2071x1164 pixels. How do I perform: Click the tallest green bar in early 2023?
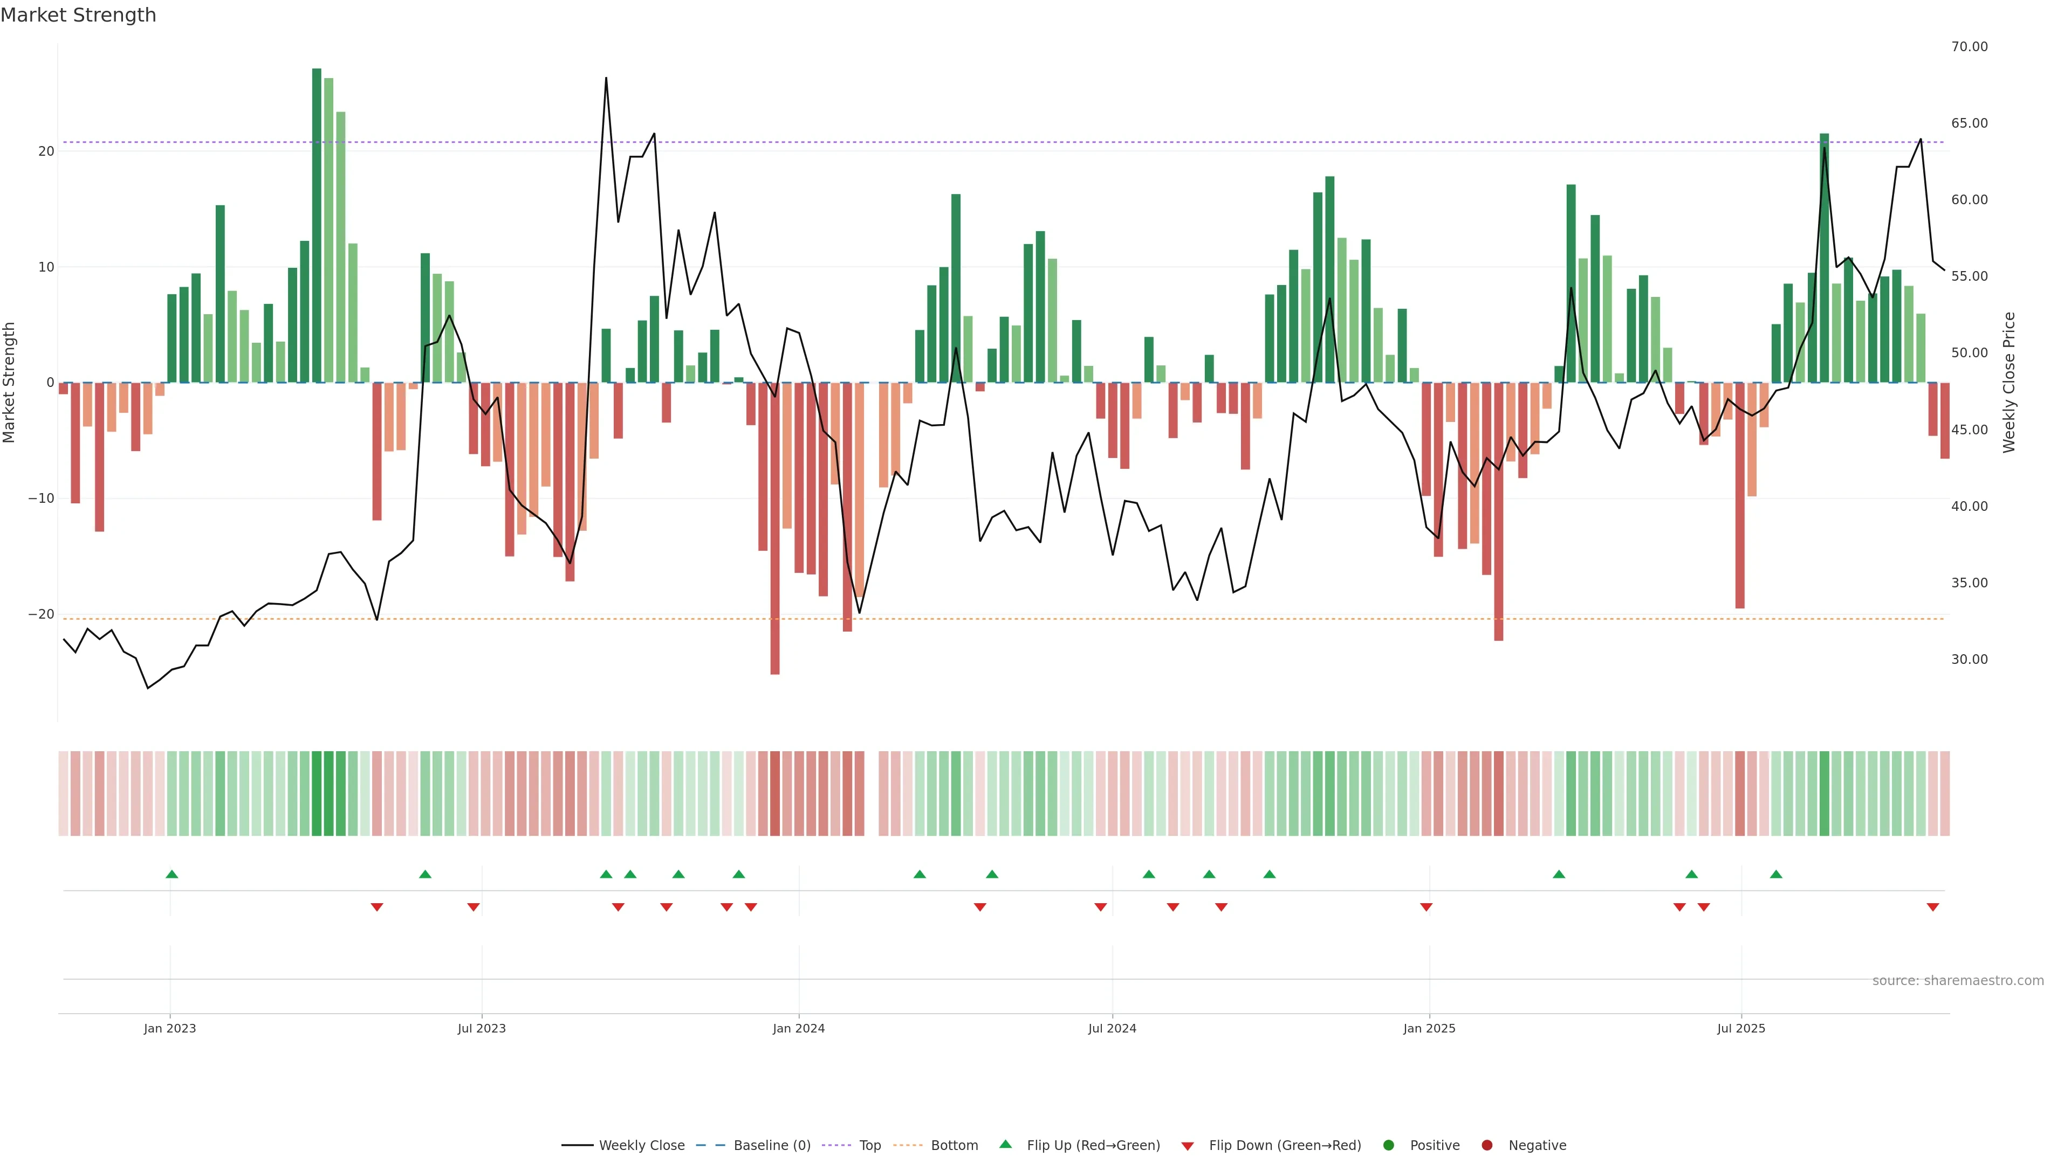[317, 225]
